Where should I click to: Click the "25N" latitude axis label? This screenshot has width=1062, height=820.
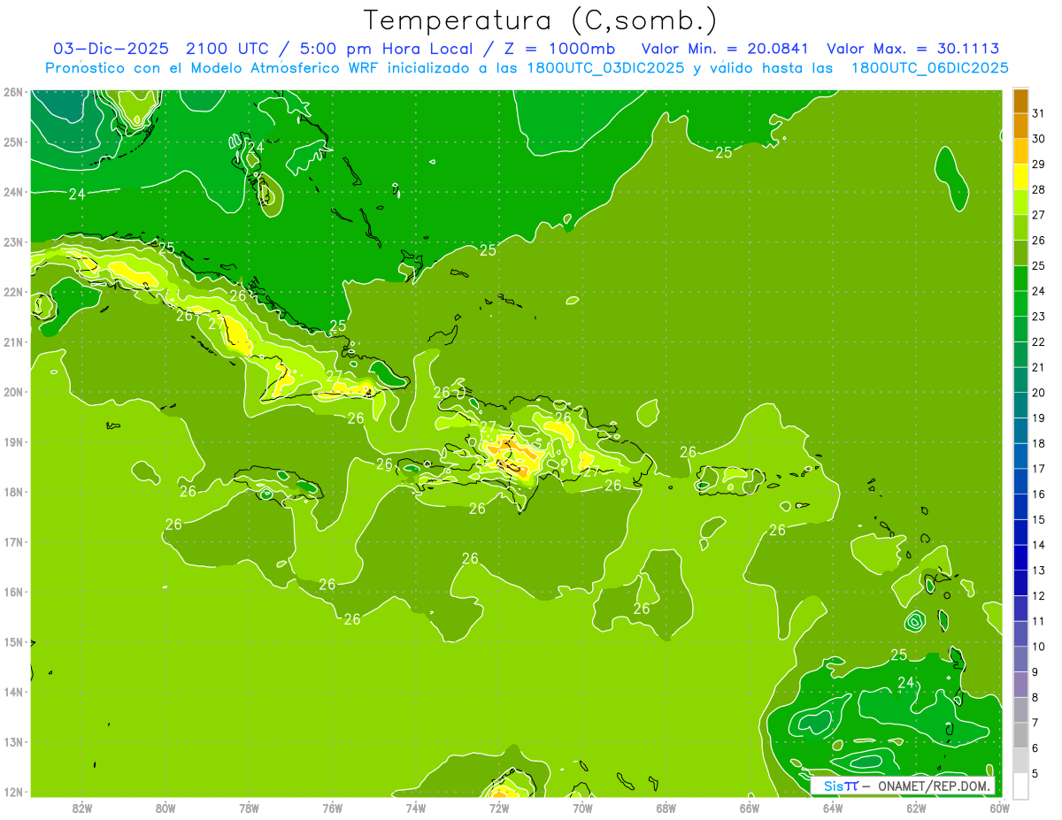click(13, 142)
